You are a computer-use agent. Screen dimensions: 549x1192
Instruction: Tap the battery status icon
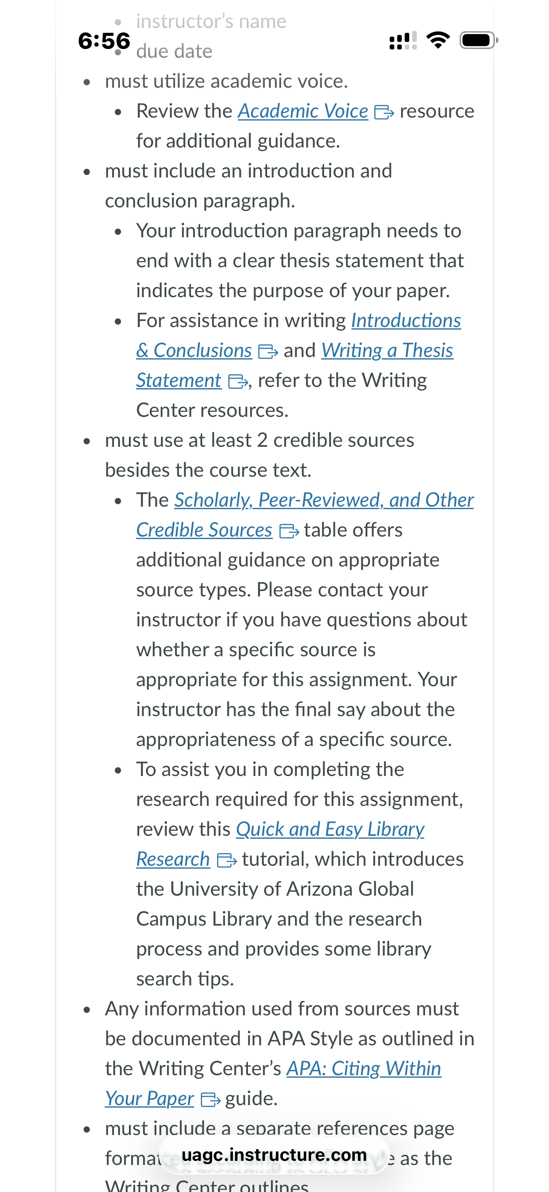pos(479,40)
